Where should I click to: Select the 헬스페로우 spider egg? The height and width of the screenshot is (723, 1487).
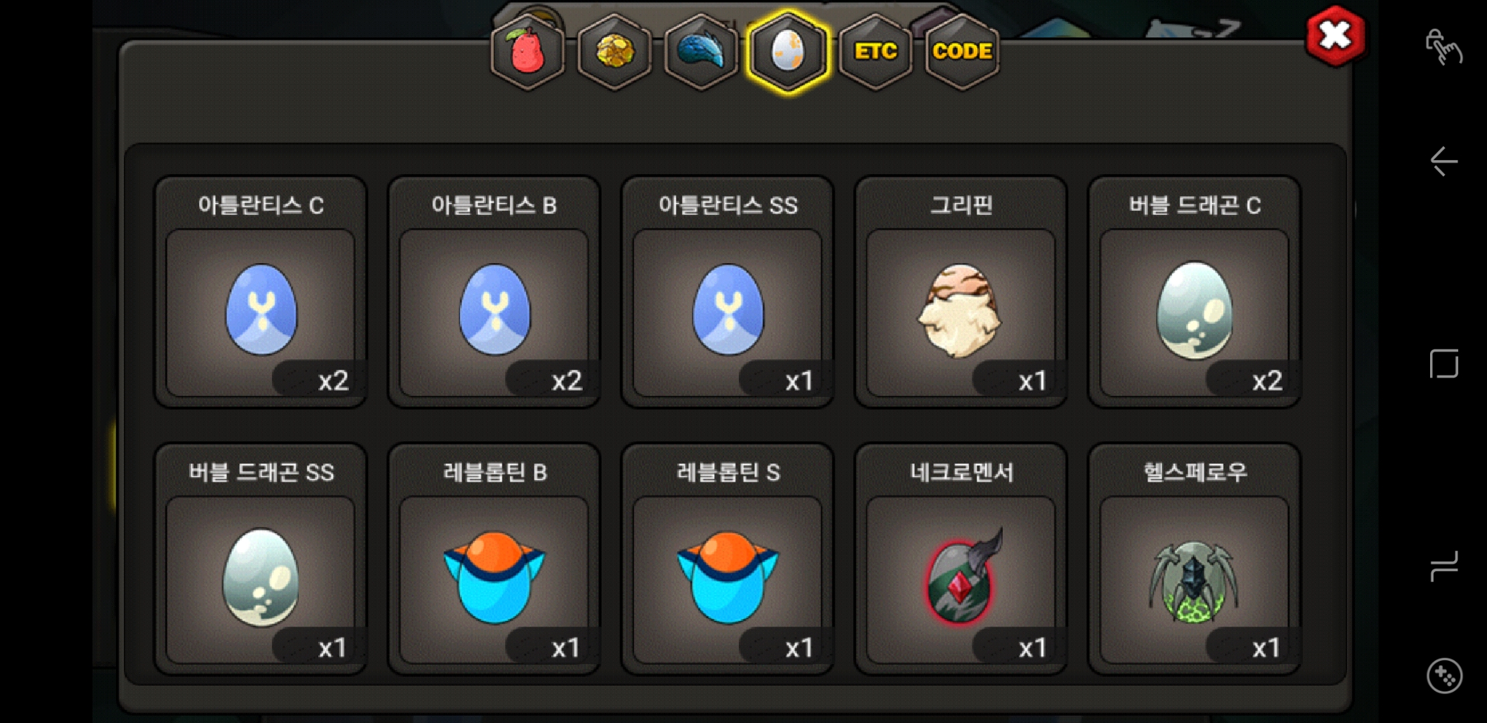pos(1194,559)
